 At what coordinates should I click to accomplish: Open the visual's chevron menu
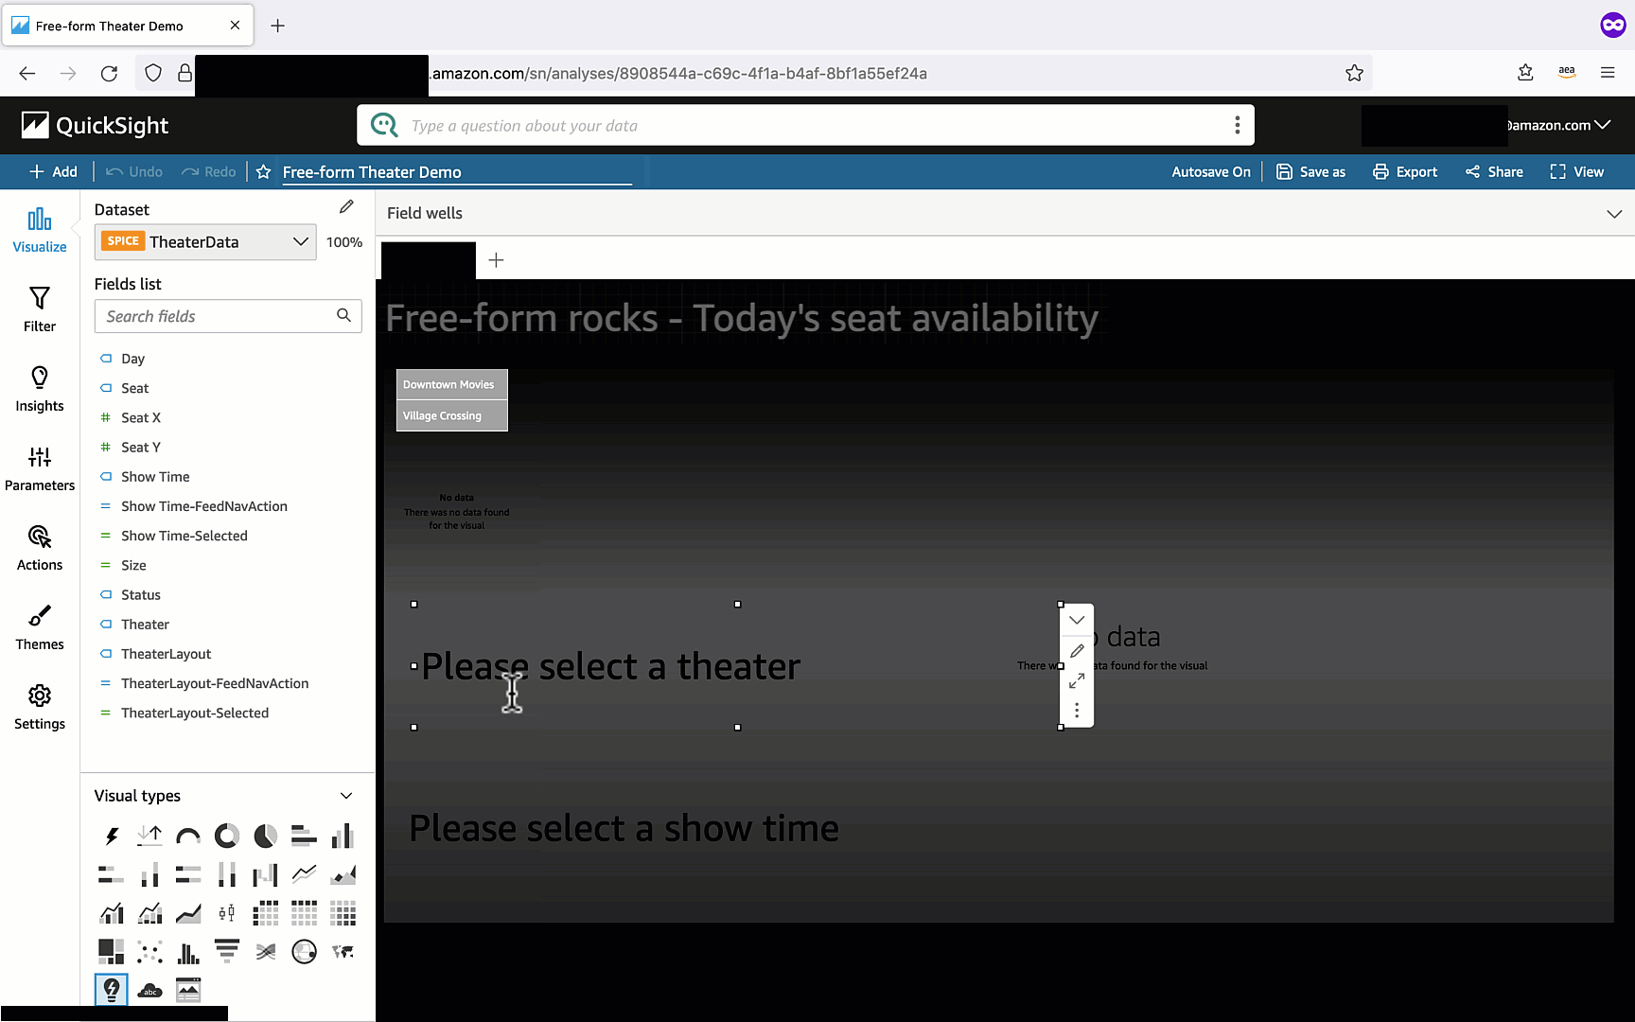click(1077, 621)
